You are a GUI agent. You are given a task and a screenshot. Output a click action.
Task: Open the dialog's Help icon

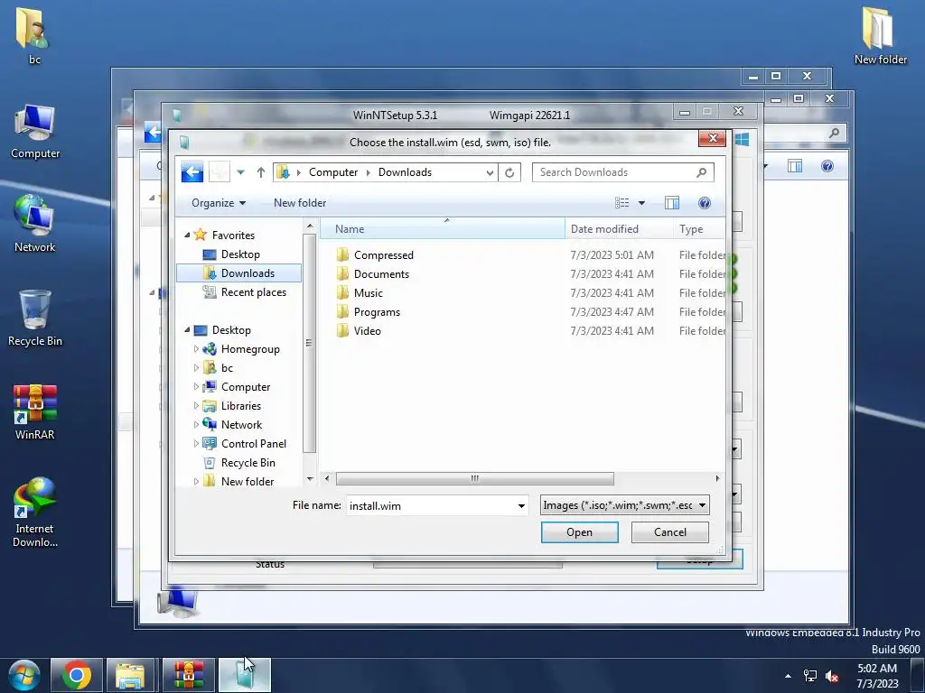pos(704,203)
